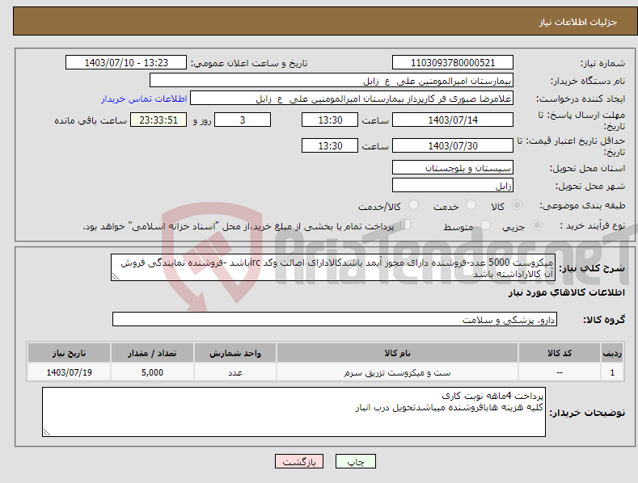Click the buyer organization name field
Image resolution: width=638 pixels, height=483 pixels.
(x=332, y=81)
